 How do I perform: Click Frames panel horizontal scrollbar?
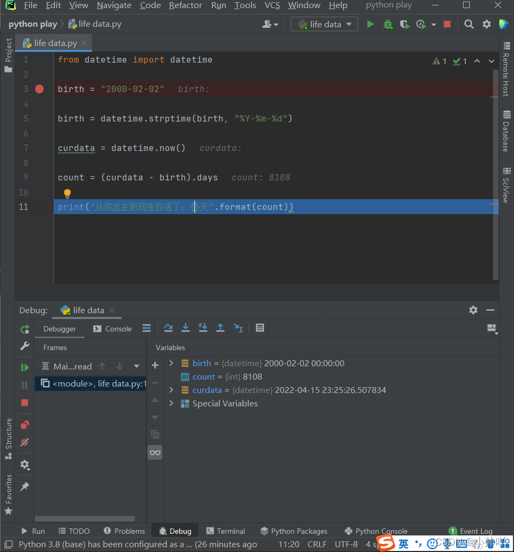coord(85,519)
